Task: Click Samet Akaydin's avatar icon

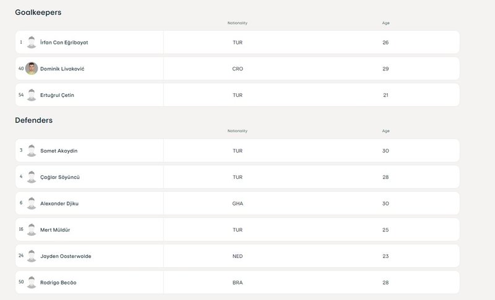Action: [x=32, y=151]
